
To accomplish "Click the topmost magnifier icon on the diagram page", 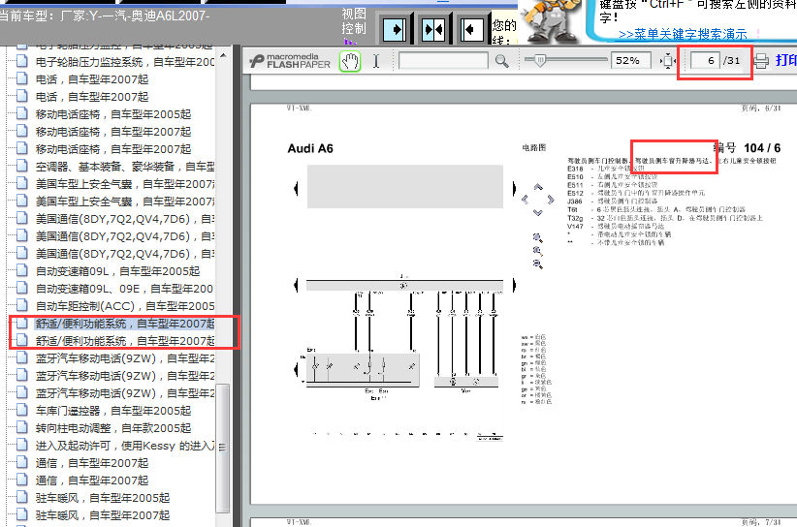I will pyautogui.click(x=538, y=237).
